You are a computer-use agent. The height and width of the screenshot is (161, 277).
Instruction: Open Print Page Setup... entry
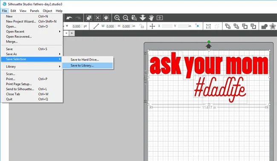32,84
